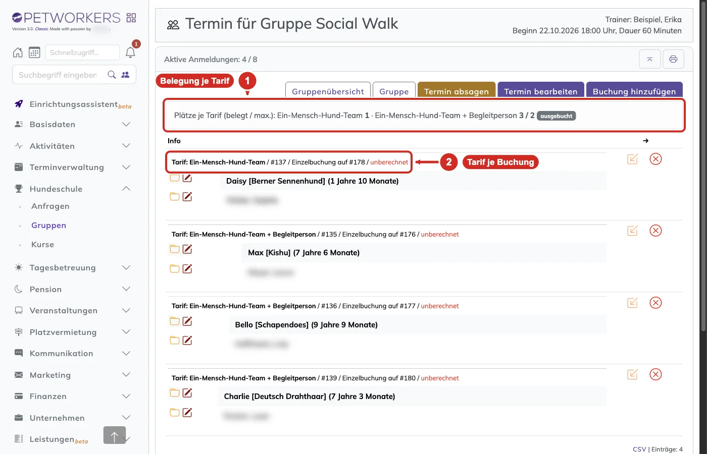
Task: Open Gruppen under Hundeschule
Action: click(48, 225)
